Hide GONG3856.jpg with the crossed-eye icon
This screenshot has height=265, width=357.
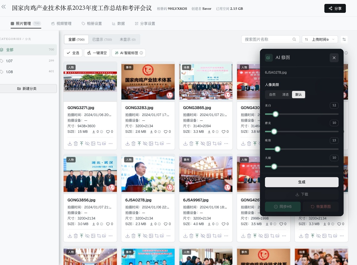(x=87, y=236)
